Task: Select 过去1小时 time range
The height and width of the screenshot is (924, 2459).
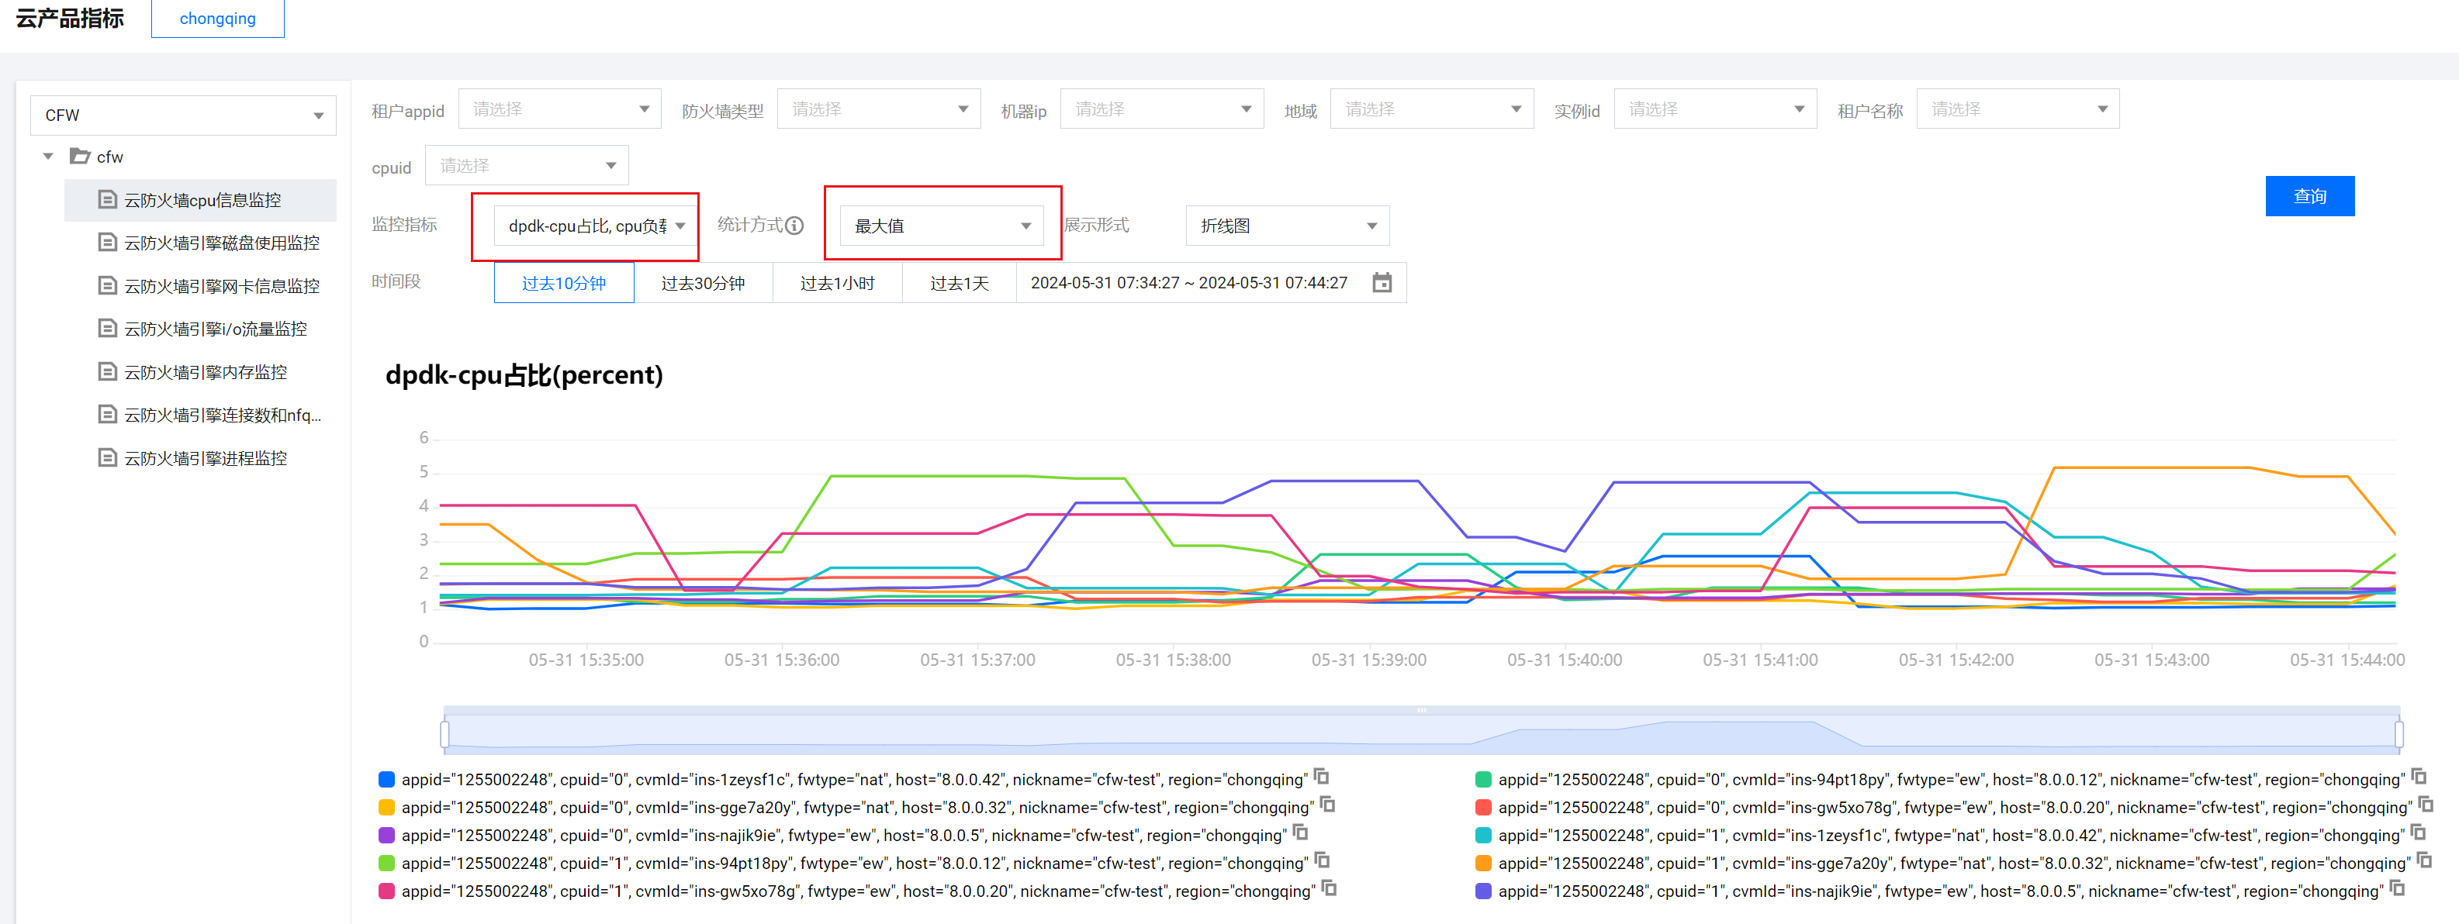Action: click(x=836, y=283)
